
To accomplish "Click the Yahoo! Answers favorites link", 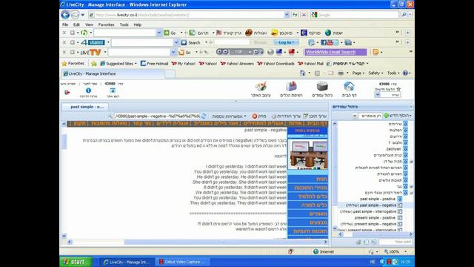I will (237, 64).
